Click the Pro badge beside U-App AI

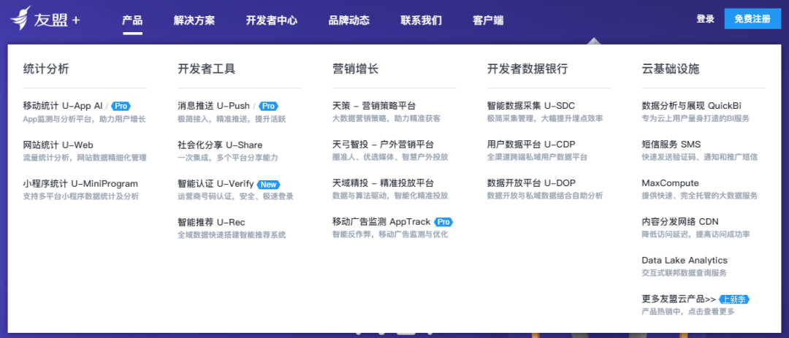(121, 106)
